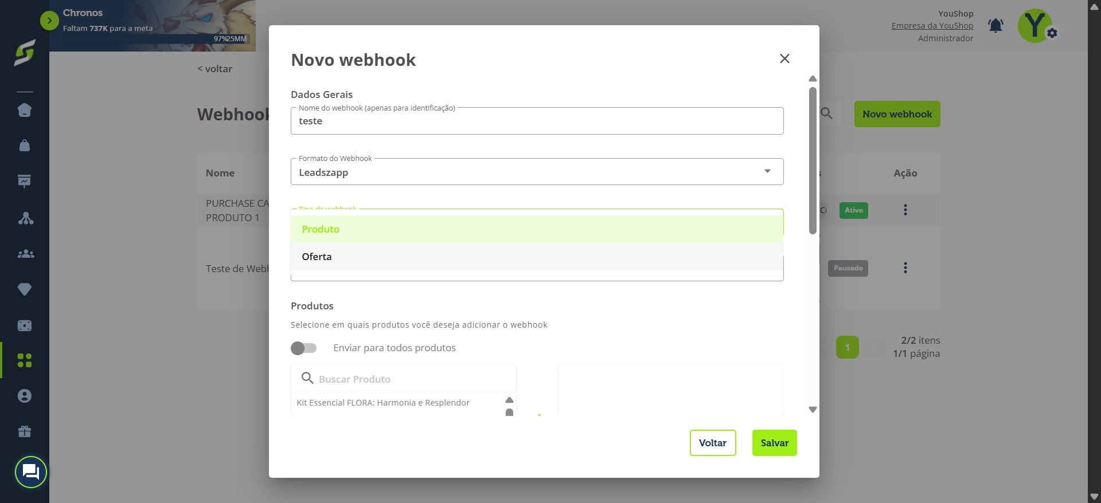Image resolution: width=1101 pixels, height=503 pixels.
Task: Click the Nome do webhook input field
Action: (537, 121)
